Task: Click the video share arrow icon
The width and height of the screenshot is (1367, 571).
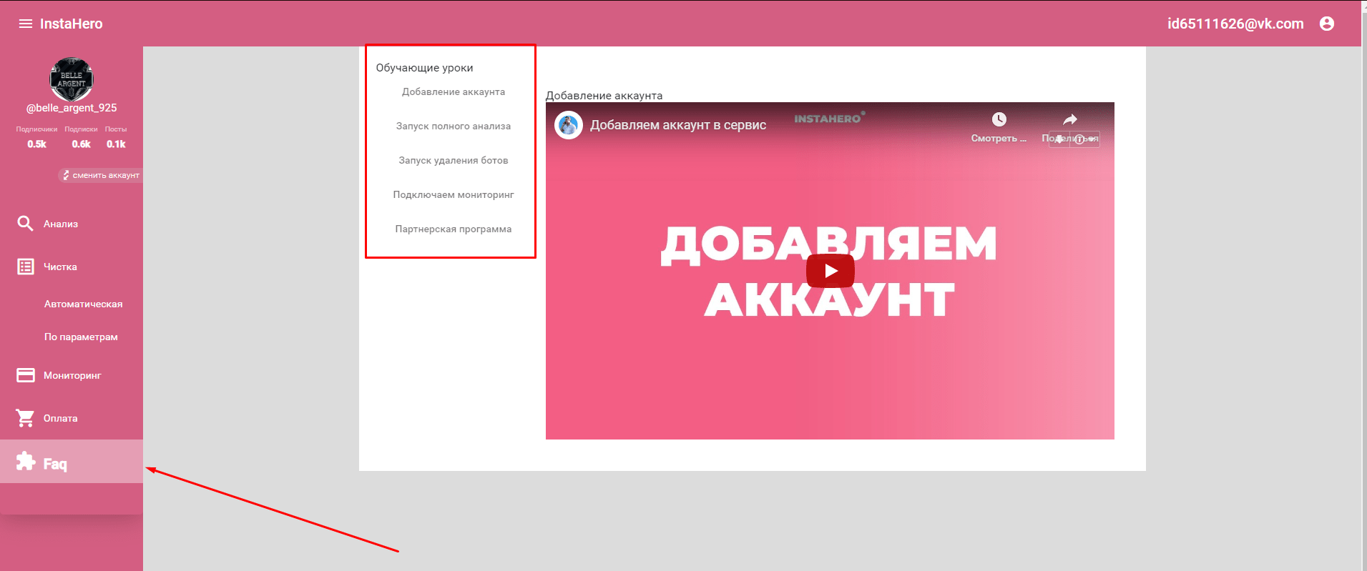Action: click(1069, 119)
